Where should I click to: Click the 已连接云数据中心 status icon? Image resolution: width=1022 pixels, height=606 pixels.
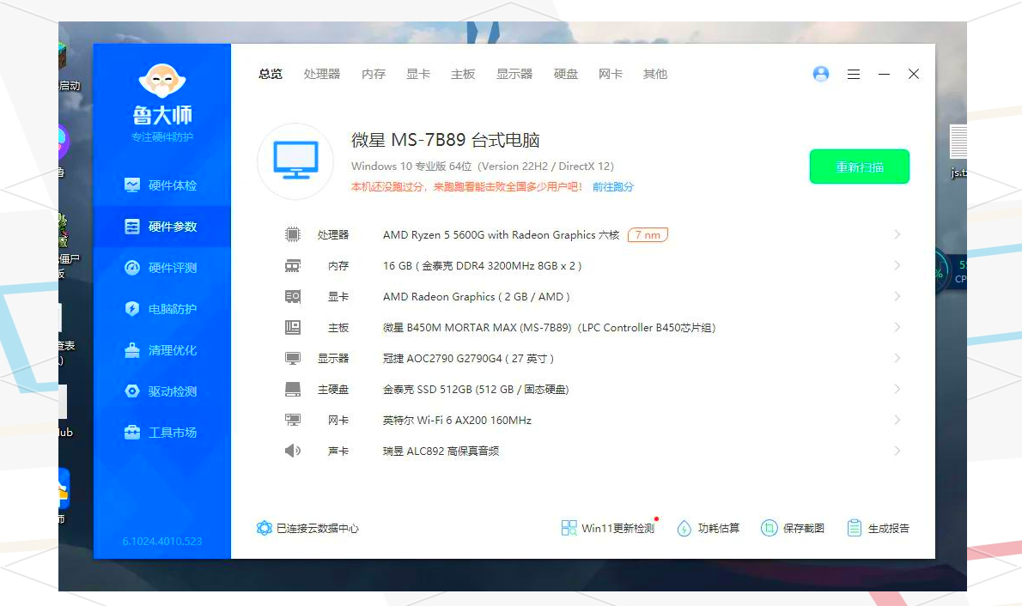[x=265, y=528]
